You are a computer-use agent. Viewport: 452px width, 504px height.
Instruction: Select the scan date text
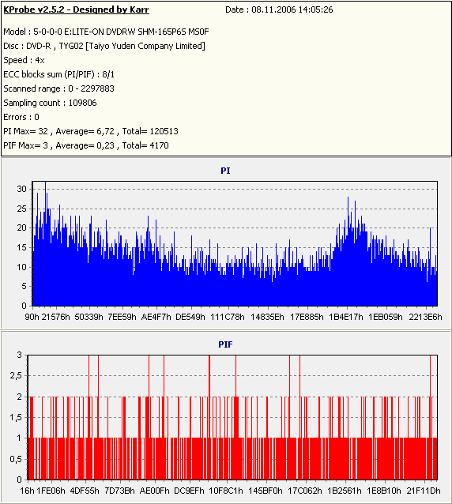point(279,9)
